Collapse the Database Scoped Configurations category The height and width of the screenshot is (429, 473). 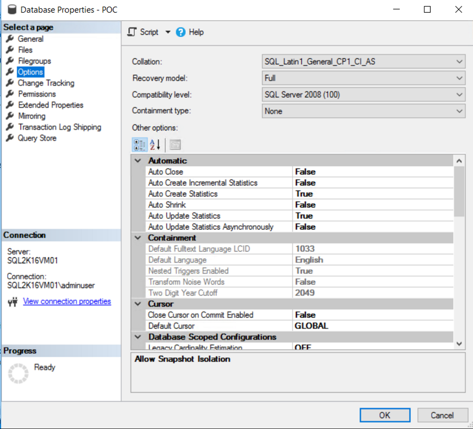(138, 337)
